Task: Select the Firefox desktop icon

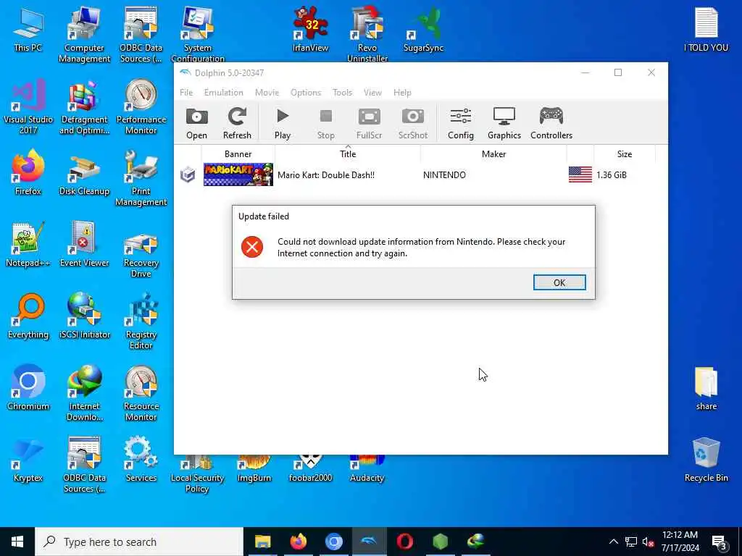Action: pyautogui.click(x=28, y=173)
